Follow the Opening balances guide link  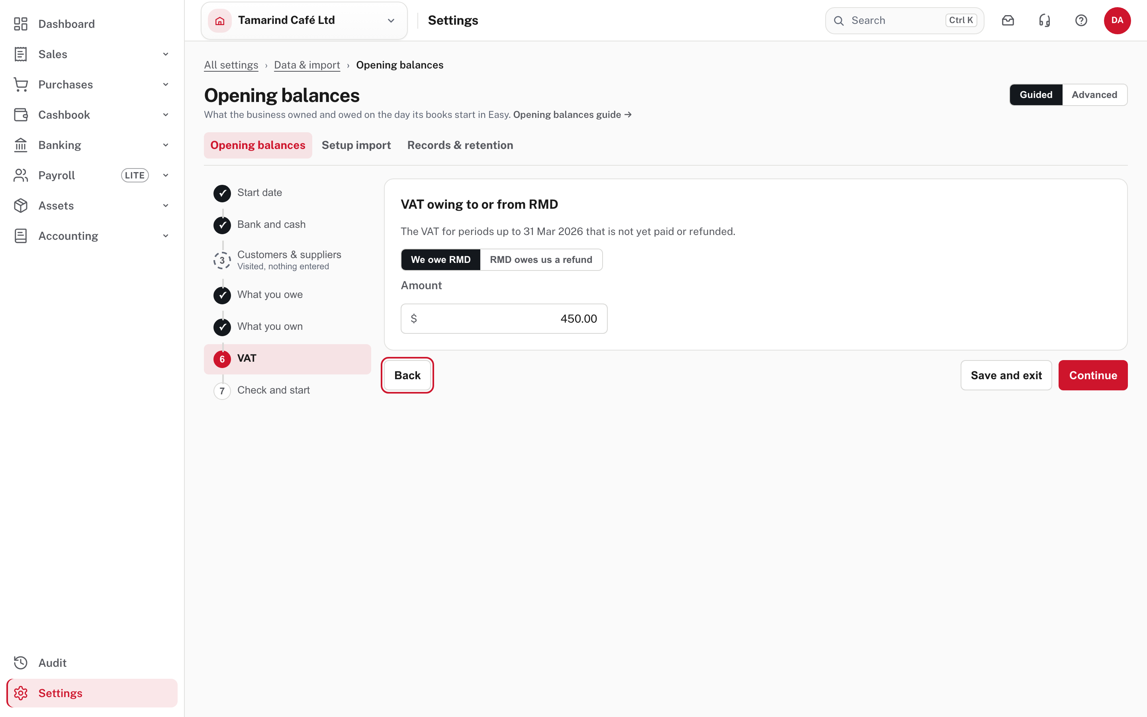[572, 115]
